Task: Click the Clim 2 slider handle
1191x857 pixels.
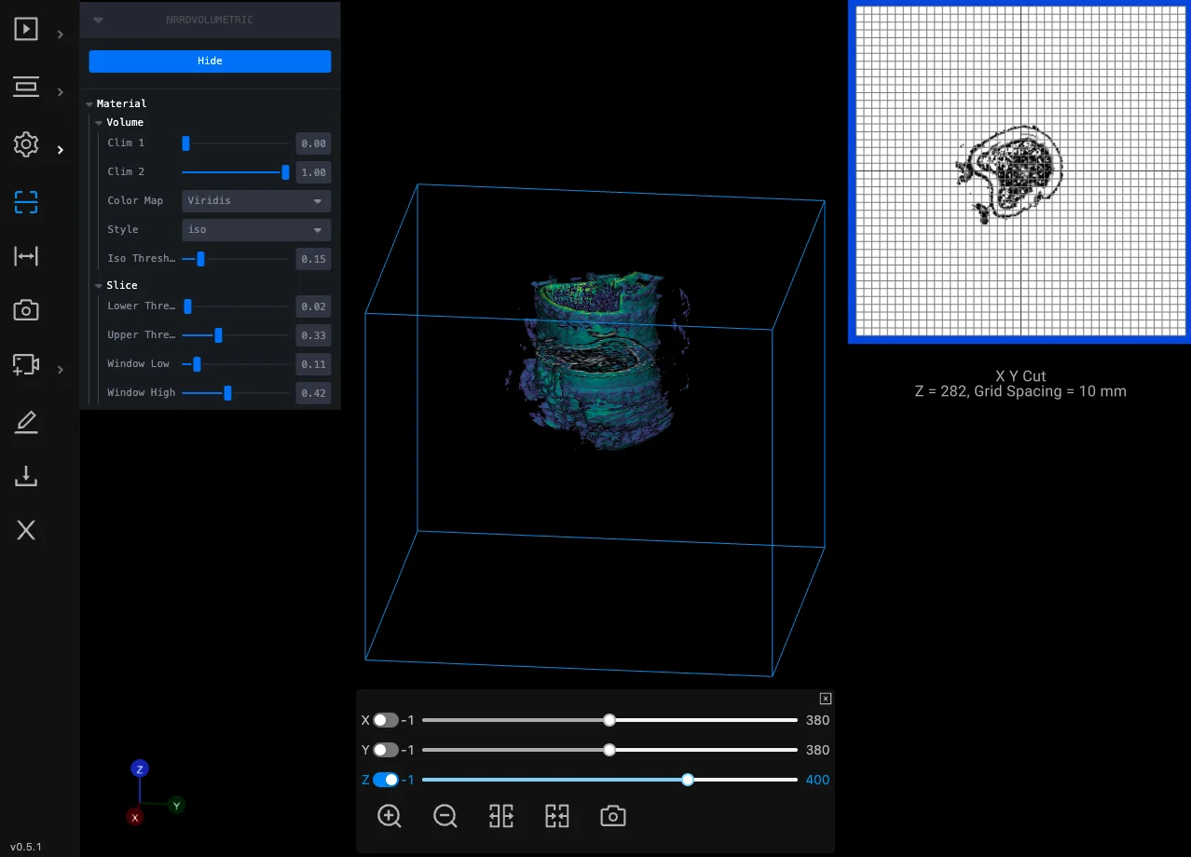Action: pos(285,171)
